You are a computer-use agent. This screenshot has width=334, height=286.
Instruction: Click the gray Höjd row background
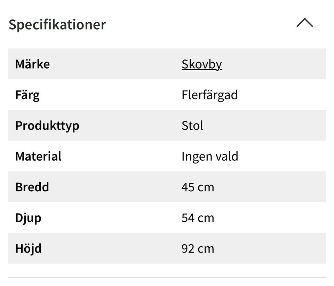coord(278,248)
